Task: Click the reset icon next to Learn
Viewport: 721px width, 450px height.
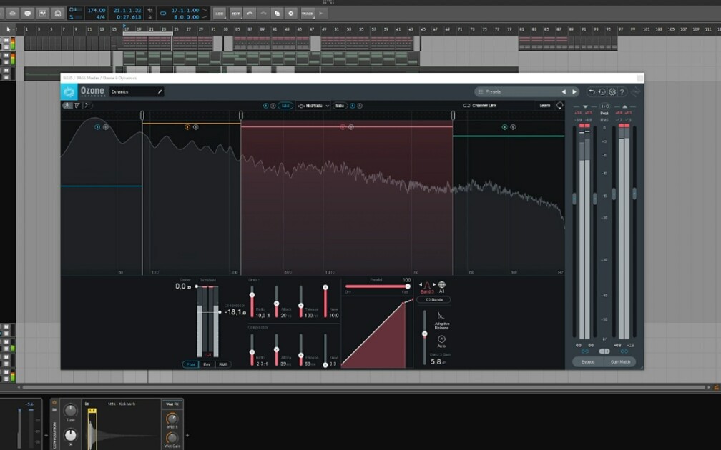Action: pos(559,106)
